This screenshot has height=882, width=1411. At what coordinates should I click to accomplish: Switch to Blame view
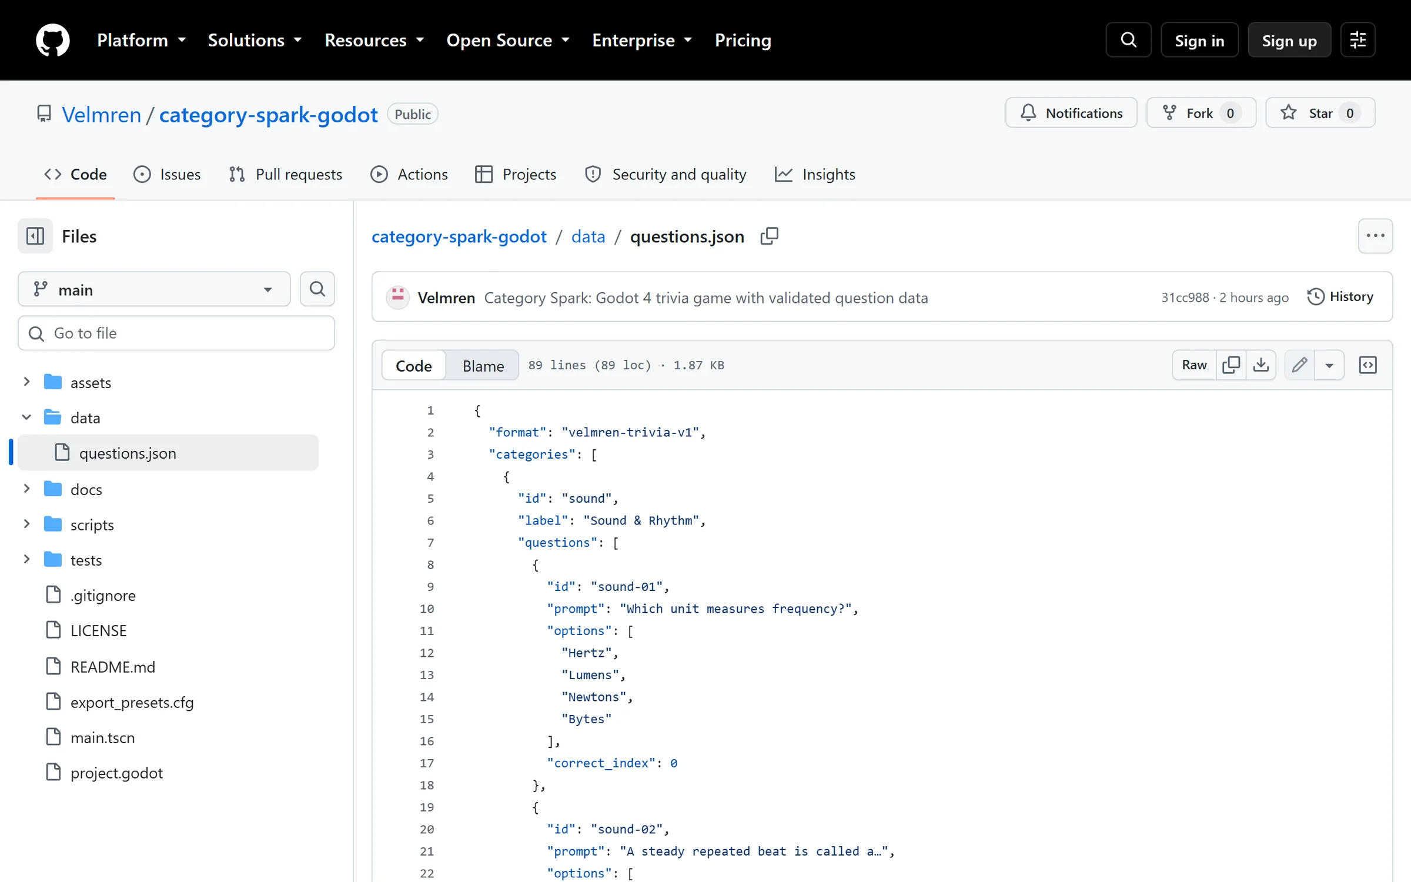click(483, 366)
